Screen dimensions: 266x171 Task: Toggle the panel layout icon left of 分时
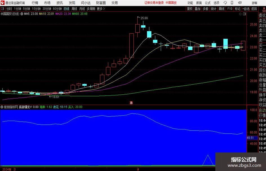point(3,9)
